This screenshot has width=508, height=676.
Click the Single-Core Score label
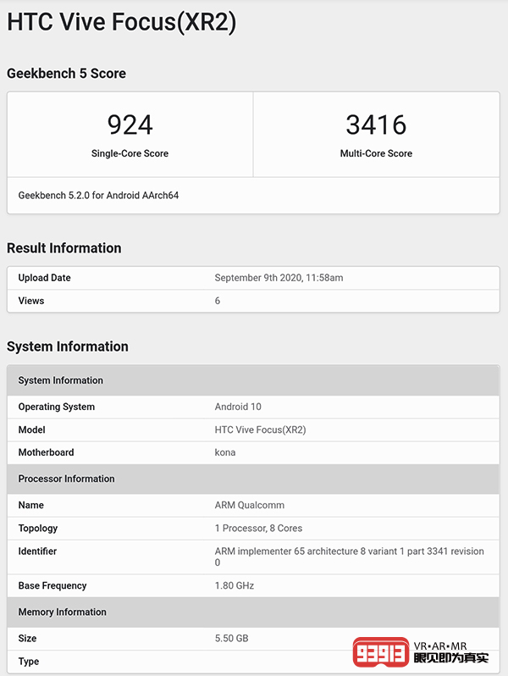point(130,153)
